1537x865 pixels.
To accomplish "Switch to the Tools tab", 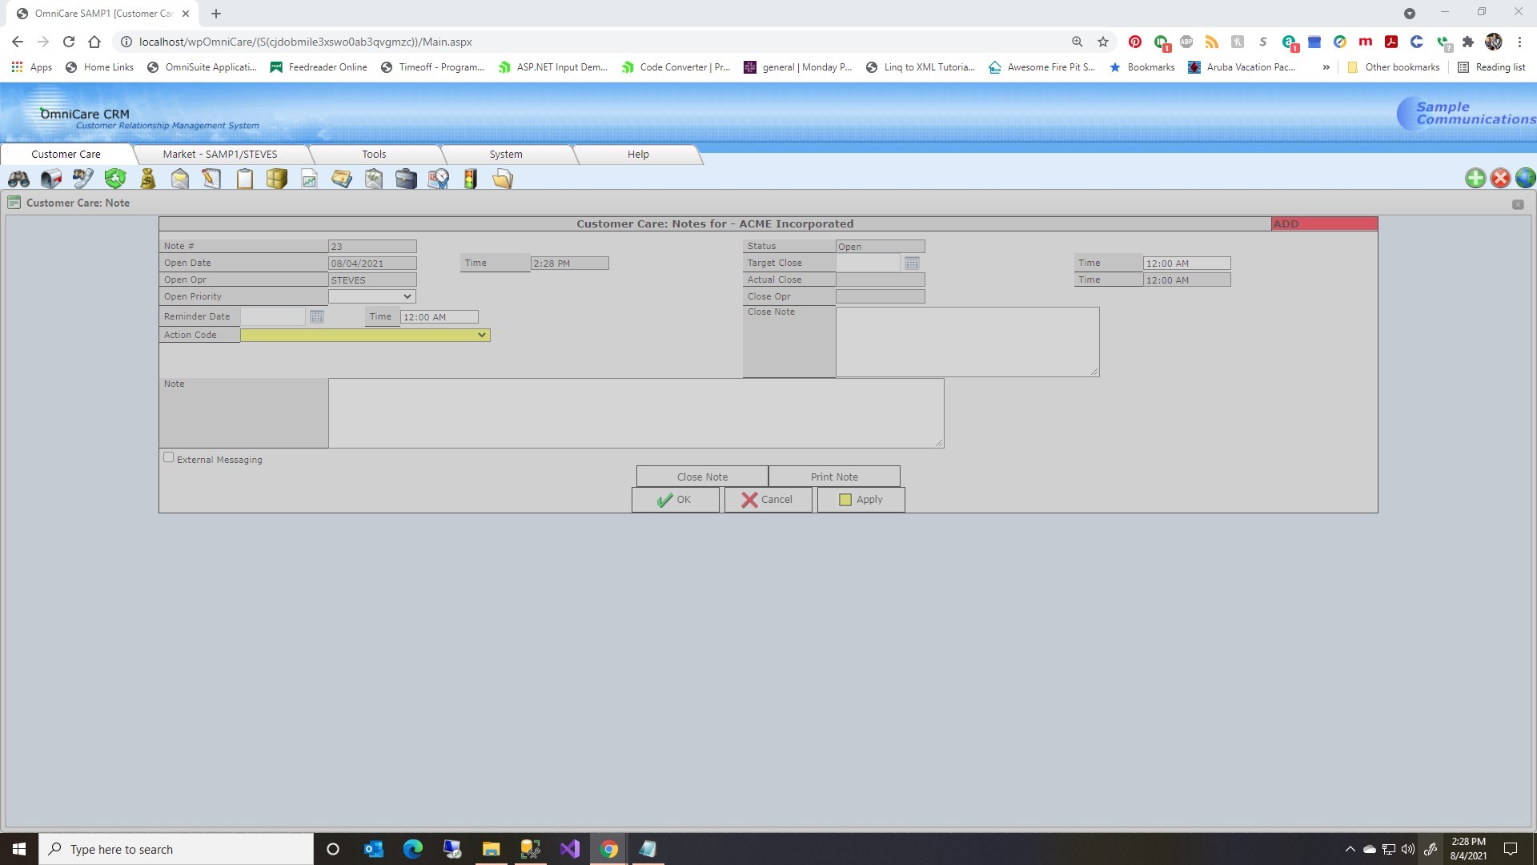I will 374,155.
